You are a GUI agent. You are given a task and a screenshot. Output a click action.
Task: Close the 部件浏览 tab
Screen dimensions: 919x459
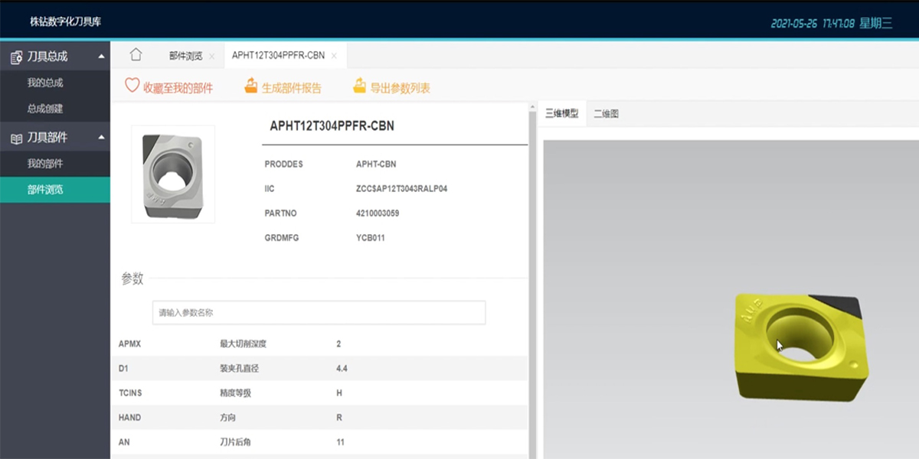(x=212, y=56)
